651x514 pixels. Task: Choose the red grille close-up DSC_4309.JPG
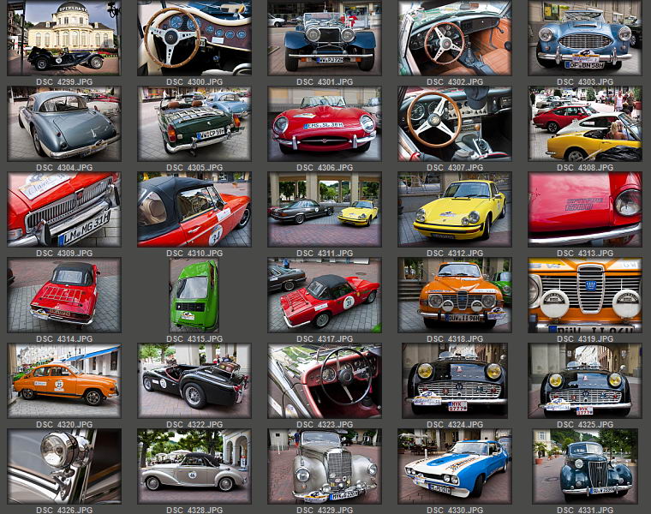coord(64,209)
